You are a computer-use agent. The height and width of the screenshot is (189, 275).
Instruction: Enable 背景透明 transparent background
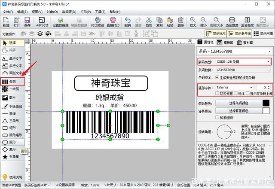217,117
